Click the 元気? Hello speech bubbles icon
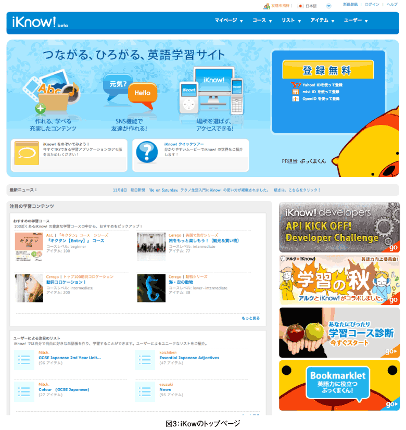The image size is (406, 430). [x=130, y=92]
